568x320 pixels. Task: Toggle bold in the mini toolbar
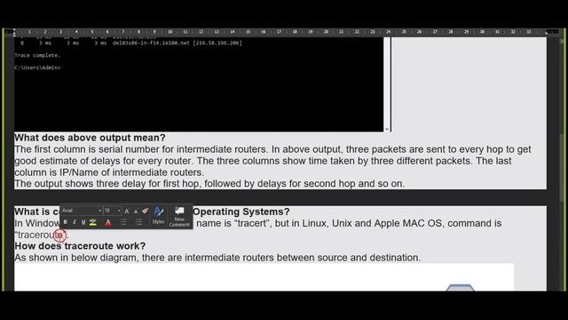(x=65, y=222)
